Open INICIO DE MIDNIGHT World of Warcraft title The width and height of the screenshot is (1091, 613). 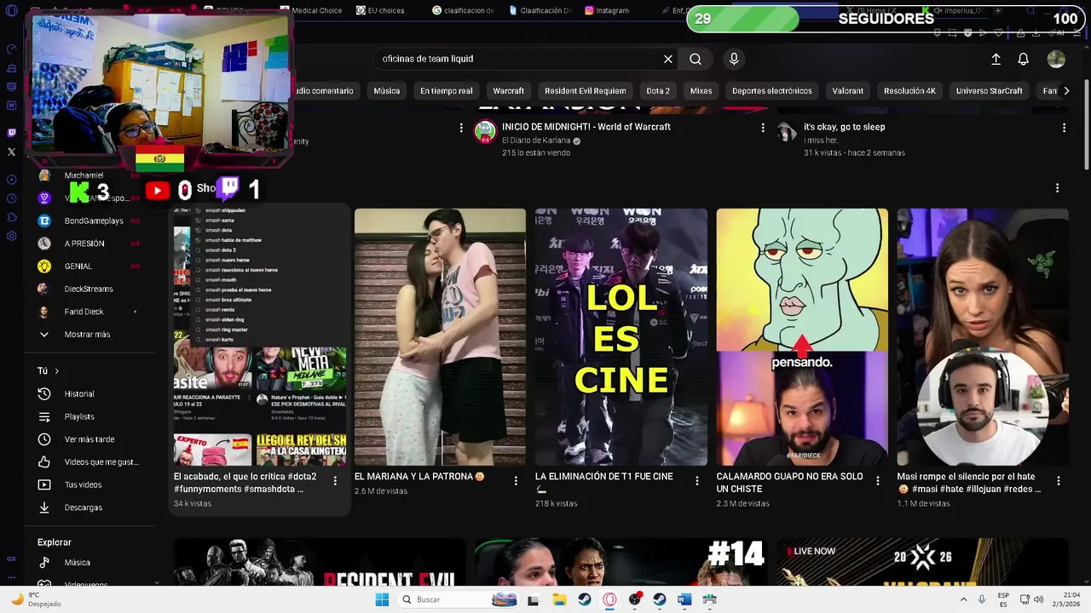point(586,127)
